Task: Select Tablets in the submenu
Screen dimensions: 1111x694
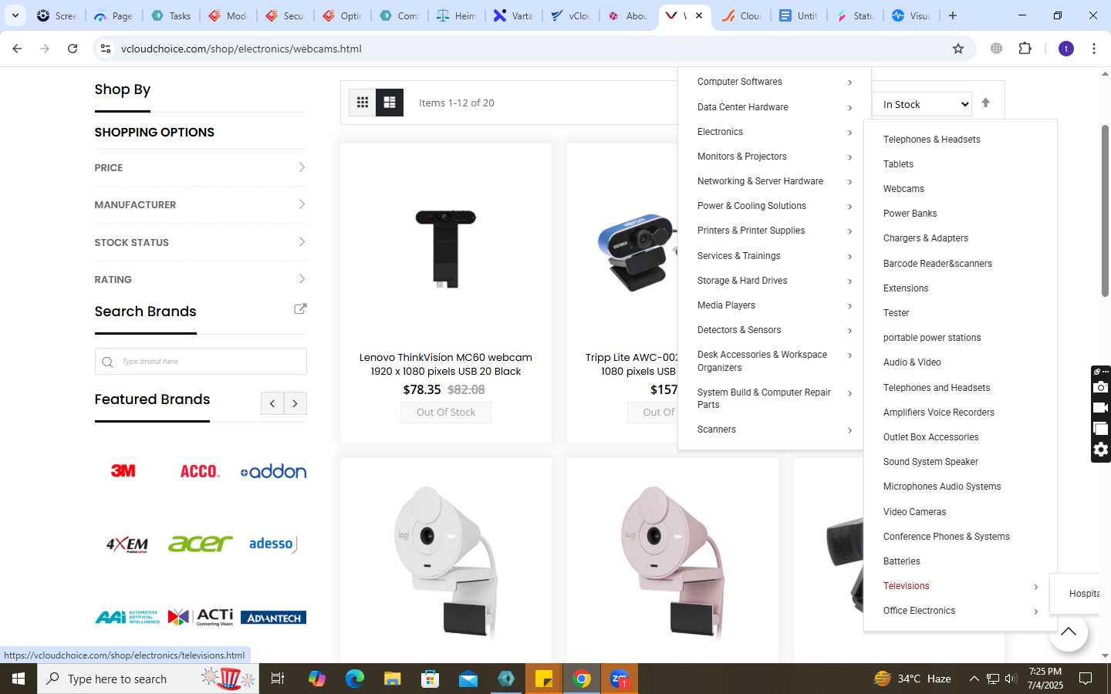Action: click(898, 164)
